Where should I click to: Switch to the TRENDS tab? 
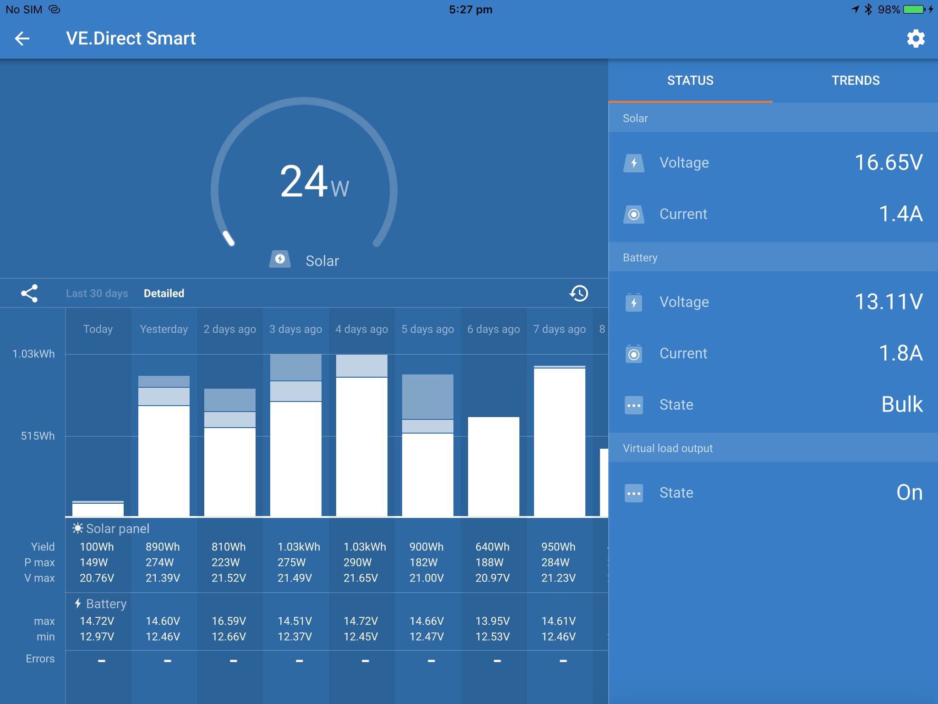pos(855,81)
